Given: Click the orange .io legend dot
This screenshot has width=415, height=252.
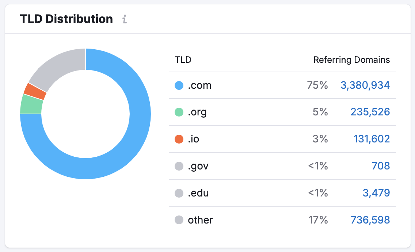Looking at the screenshot, I should point(178,139).
